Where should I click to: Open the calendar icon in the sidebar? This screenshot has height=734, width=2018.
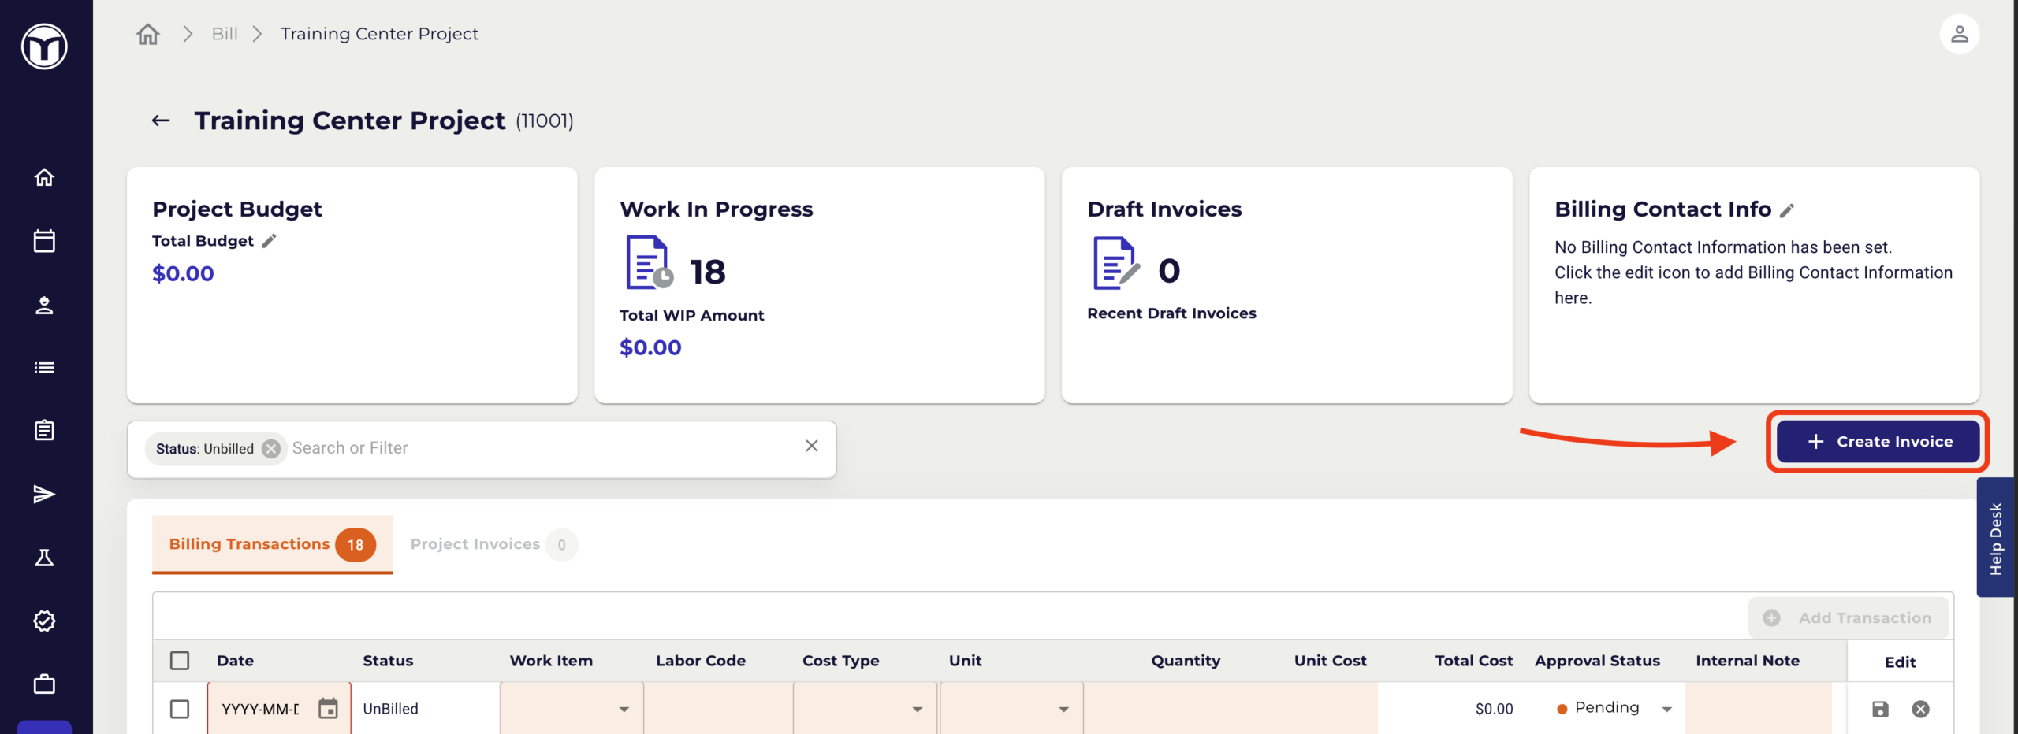pyautogui.click(x=44, y=241)
